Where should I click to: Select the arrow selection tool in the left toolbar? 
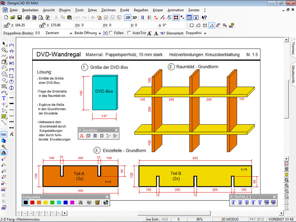(4, 43)
